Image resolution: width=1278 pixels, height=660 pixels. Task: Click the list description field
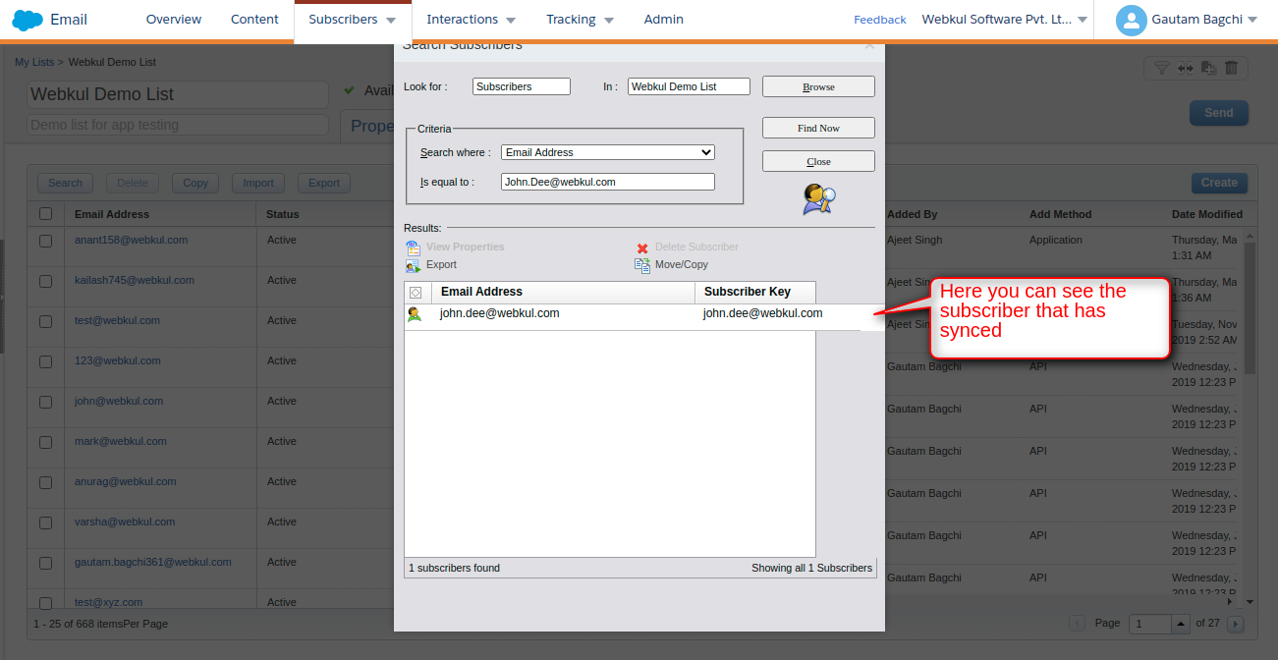pyautogui.click(x=178, y=125)
